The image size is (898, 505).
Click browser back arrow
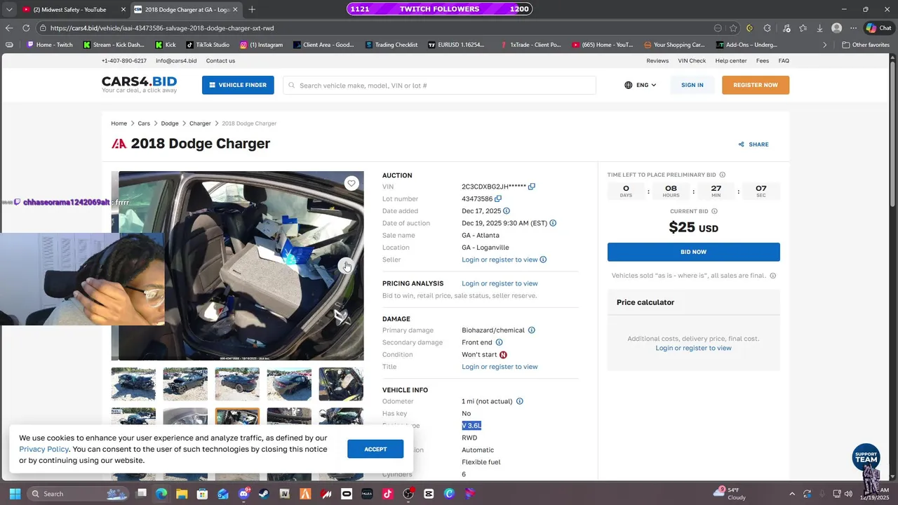(9, 28)
